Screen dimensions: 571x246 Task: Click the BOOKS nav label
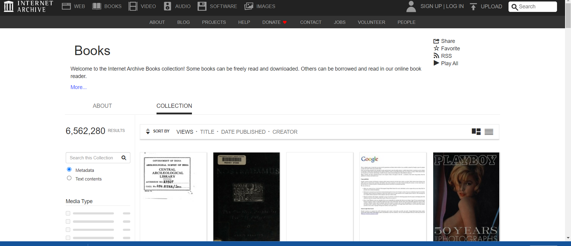pyautogui.click(x=113, y=6)
